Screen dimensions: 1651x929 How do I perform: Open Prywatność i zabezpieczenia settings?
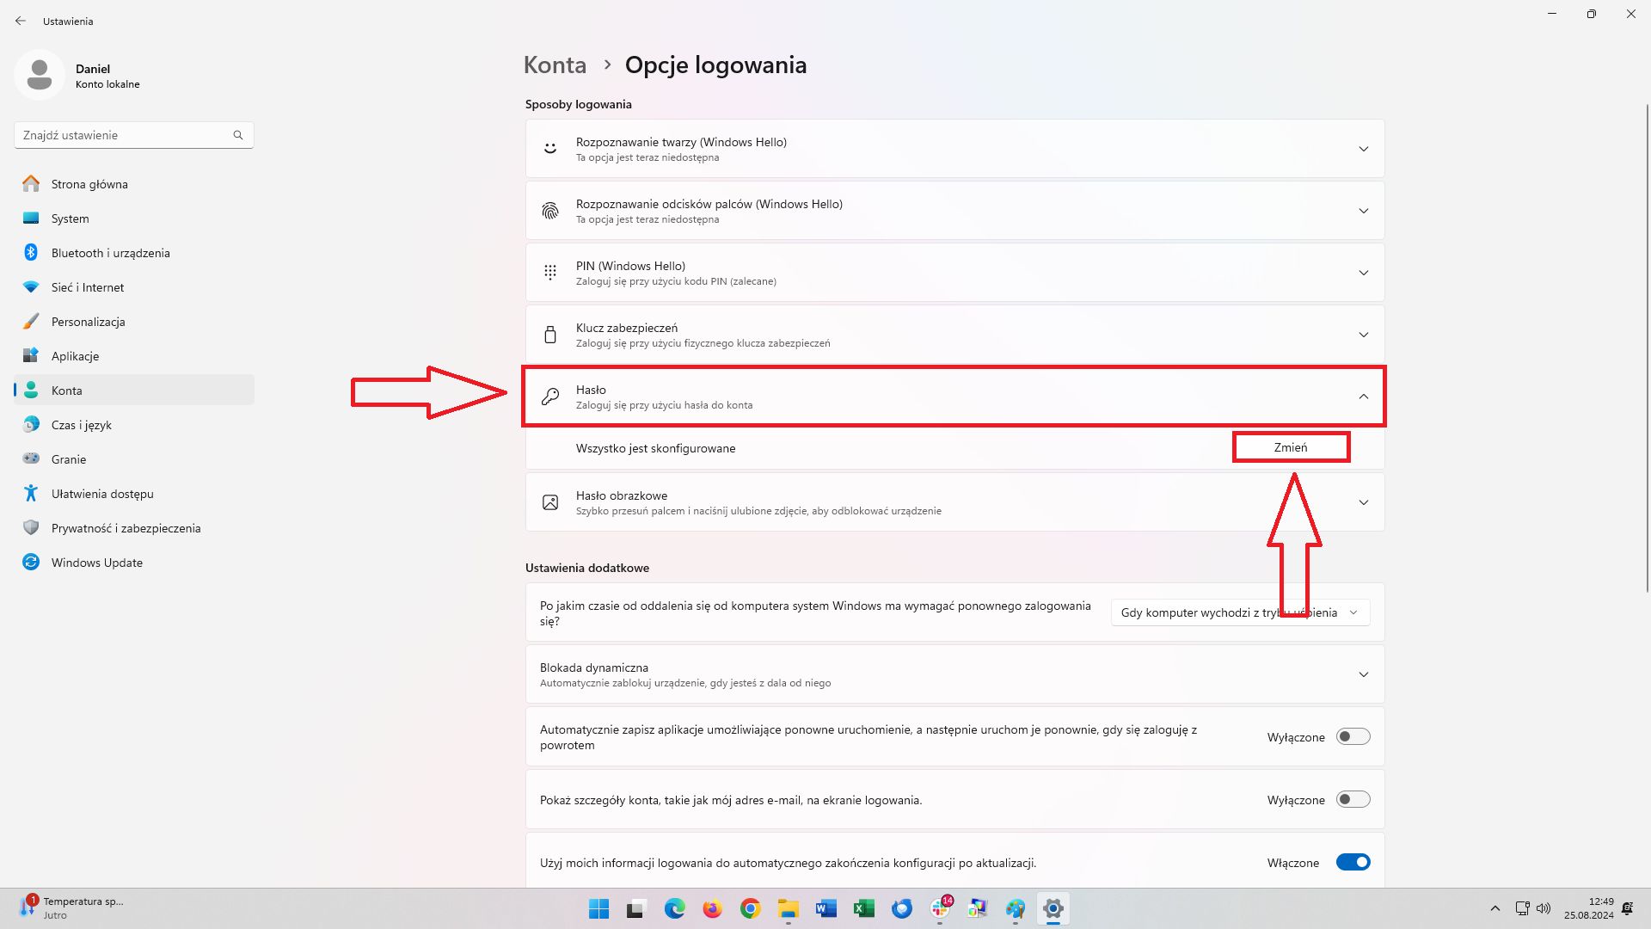pyautogui.click(x=126, y=528)
